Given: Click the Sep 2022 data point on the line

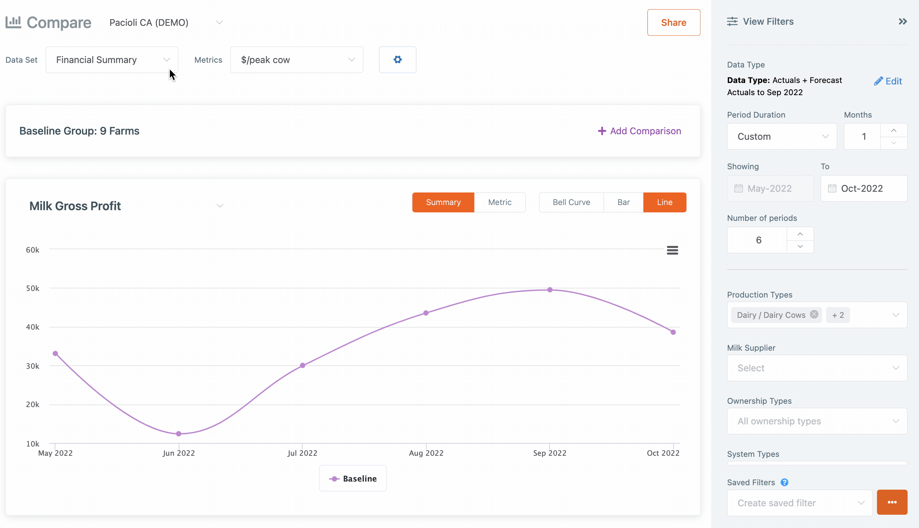Looking at the screenshot, I should pyautogui.click(x=550, y=290).
